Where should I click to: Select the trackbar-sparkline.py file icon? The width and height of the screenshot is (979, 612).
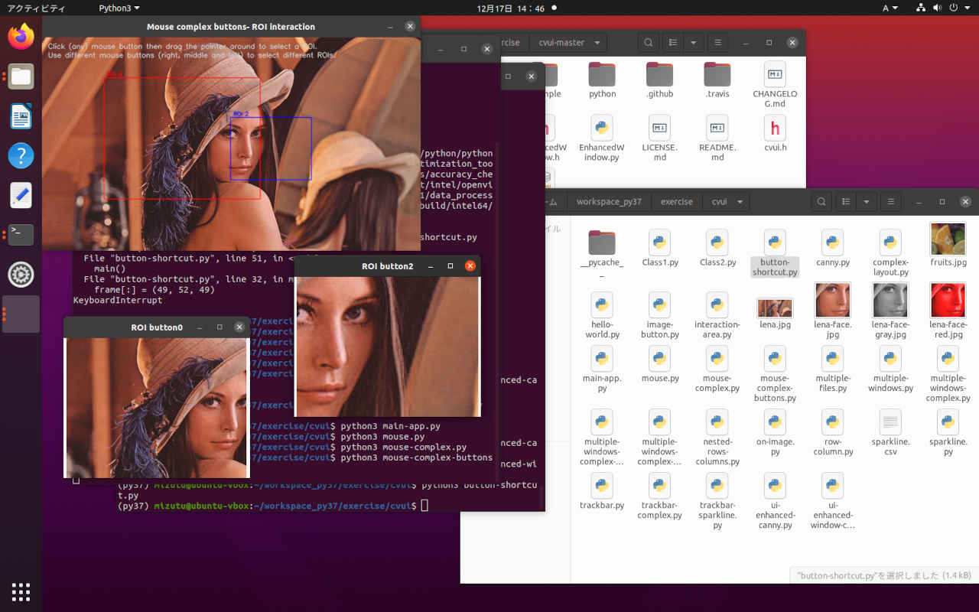(717, 486)
